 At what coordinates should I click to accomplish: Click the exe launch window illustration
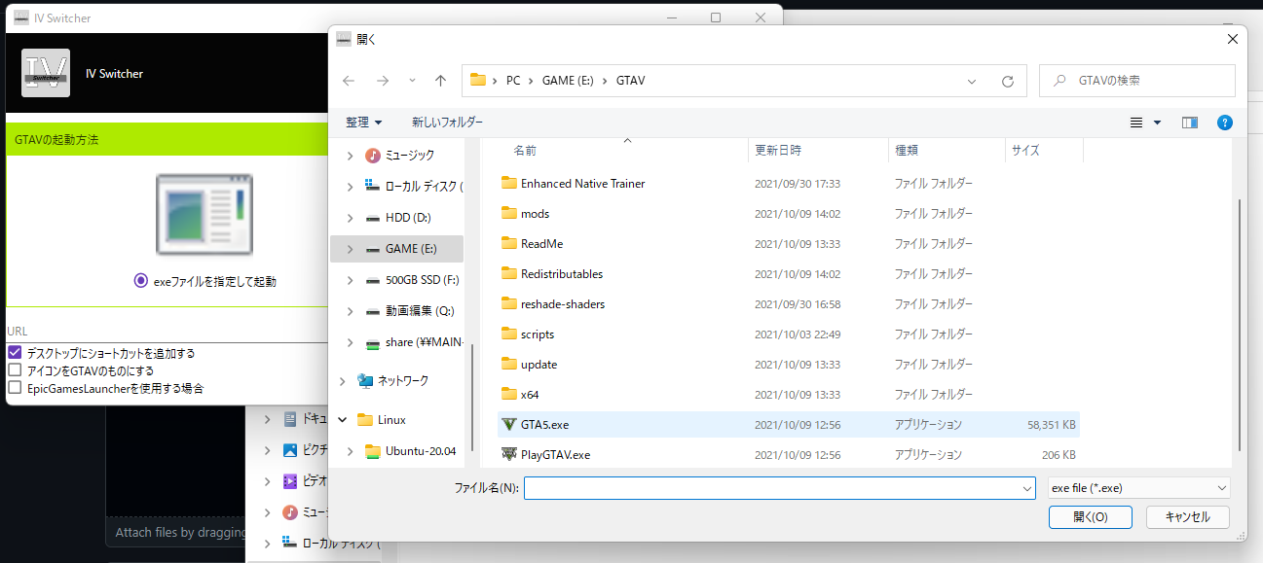204,215
